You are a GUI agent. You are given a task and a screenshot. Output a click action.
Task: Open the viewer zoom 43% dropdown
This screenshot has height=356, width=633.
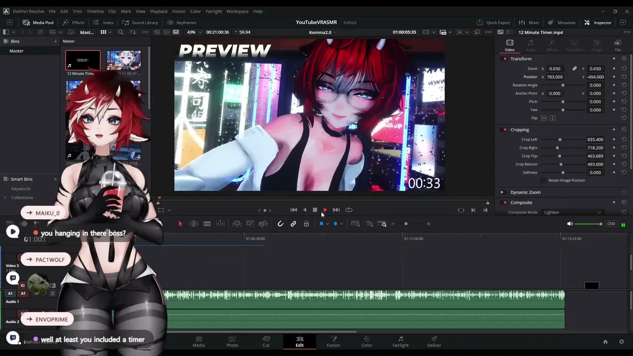[x=195, y=32]
